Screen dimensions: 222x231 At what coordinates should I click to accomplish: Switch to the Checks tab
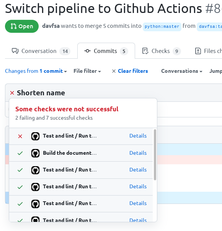click(x=162, y=51)
